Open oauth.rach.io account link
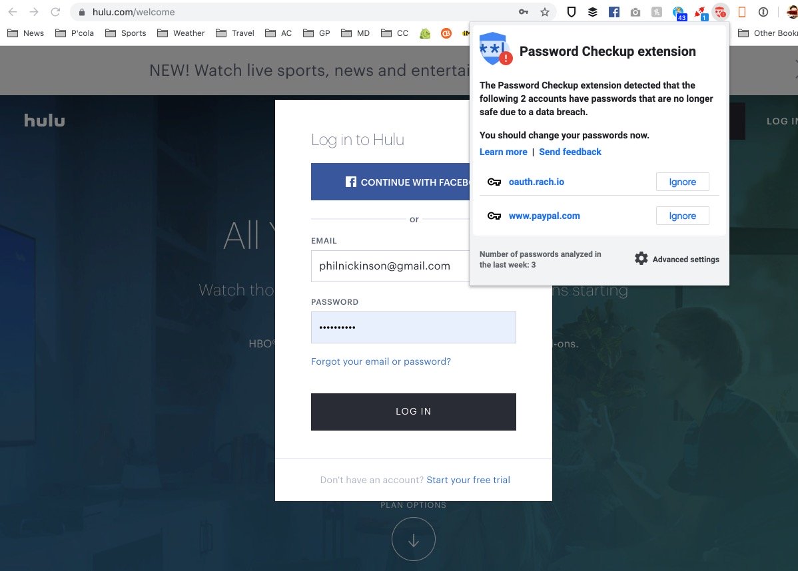Image resolution: width=798 pixels, height=571 pixels. 536,182
